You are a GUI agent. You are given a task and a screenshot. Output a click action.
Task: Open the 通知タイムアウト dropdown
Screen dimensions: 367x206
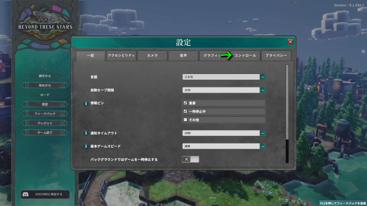coord(224,133)
